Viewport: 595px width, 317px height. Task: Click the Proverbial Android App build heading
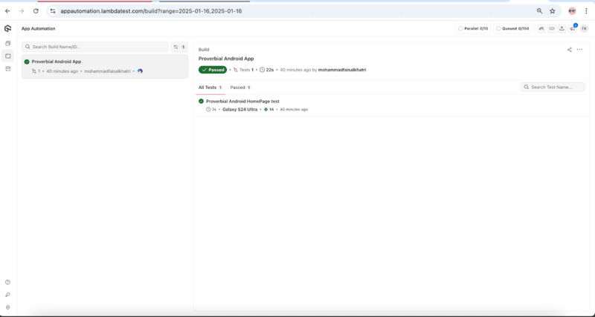[x=226, y=59]
